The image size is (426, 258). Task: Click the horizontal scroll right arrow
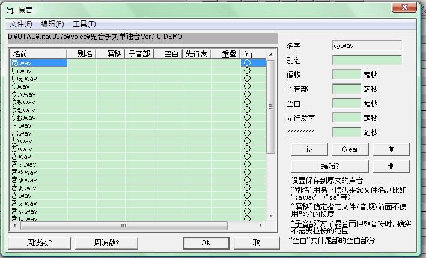[x=261, y=226]
